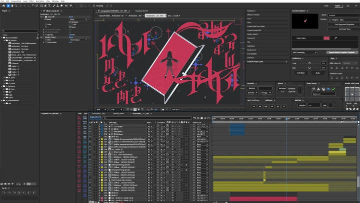Screen dimensions: 360x203
Task: Toggle visibility of layer 143 Null
Action: point(90,137)
